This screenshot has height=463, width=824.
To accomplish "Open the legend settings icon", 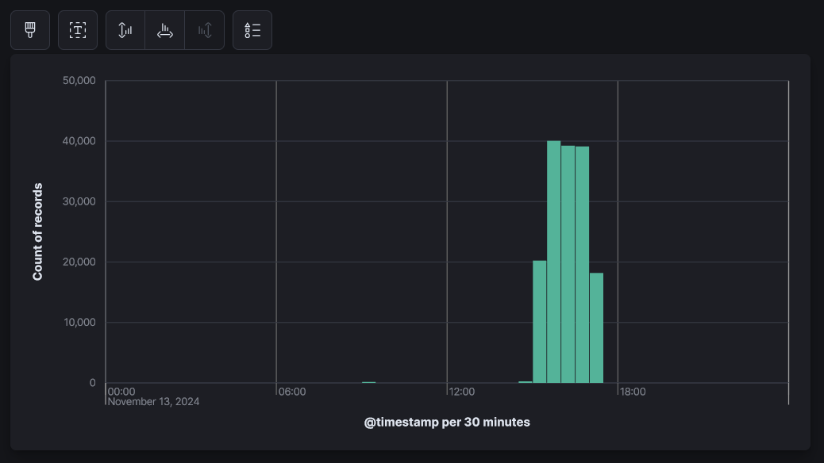I will 252,30.
